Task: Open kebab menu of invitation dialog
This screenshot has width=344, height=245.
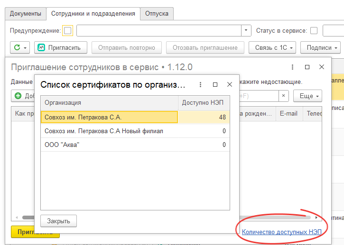Action: (x=293, y=67)
